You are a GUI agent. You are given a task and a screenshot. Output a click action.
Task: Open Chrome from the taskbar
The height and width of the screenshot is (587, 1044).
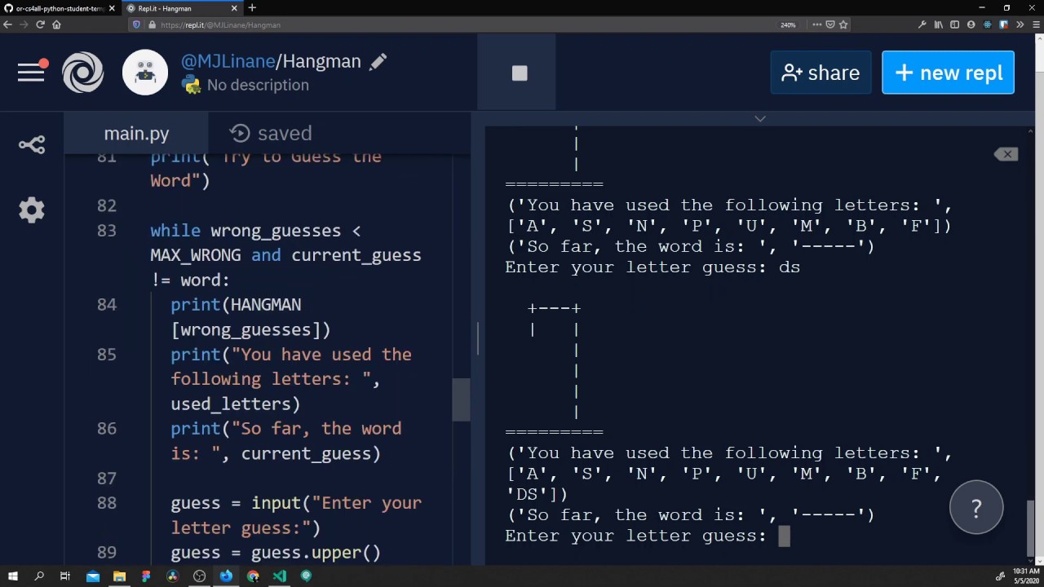253,576
